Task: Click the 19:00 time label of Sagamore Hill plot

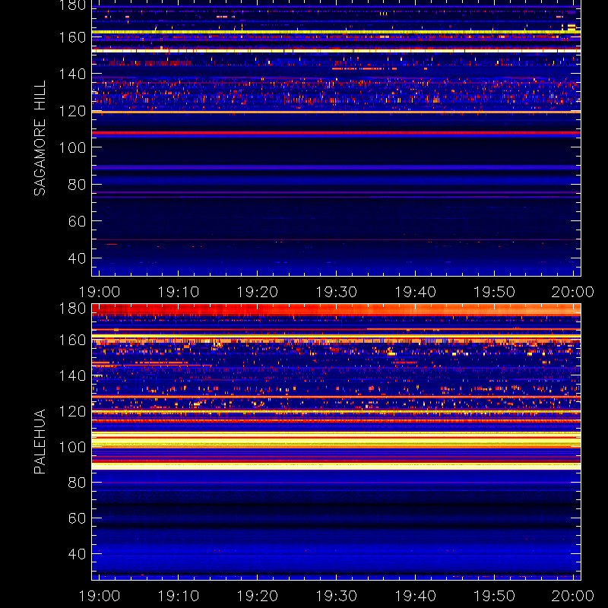Action: pos(100,292)
